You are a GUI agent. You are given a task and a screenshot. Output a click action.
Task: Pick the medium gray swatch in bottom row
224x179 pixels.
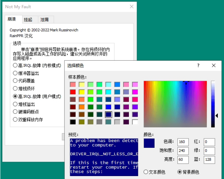click(99, 122)
